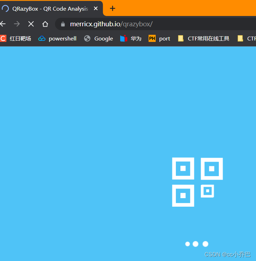The image size is (256, 261).
Task: Click the red C icon of 红日靶场
Action: click(3, 38)
